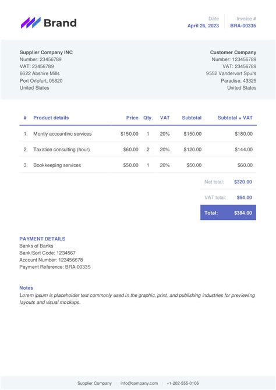Click the Brand wordmark text

coord(60,23)
